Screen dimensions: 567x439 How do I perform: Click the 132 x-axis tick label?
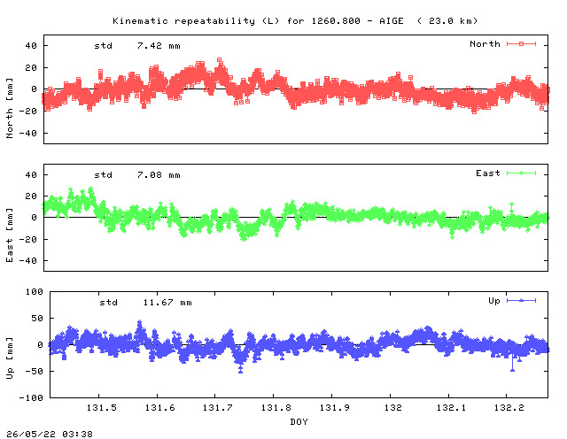coord(393,408)
